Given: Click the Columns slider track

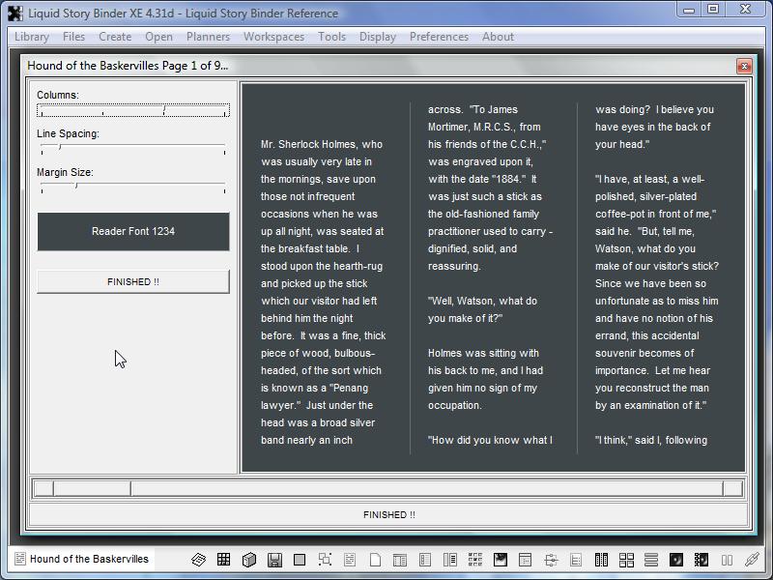Looking at the screenshot, I should tap(133, 111).
